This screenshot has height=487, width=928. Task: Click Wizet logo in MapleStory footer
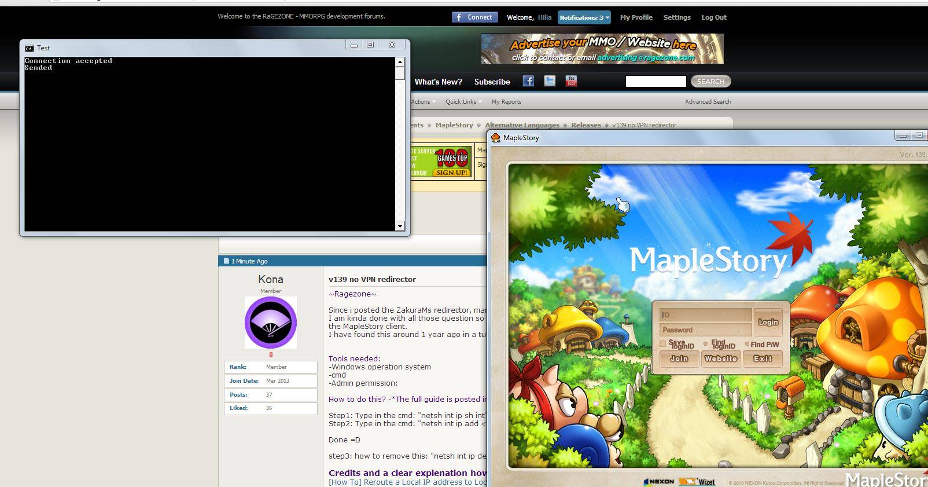697,482
